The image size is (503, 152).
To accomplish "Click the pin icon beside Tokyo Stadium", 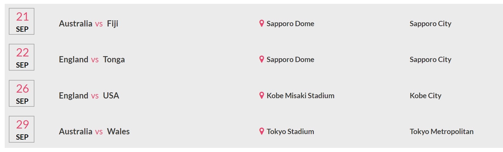I will tap(261, 131).
